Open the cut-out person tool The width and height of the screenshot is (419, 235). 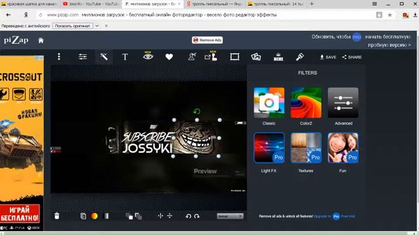192,57
